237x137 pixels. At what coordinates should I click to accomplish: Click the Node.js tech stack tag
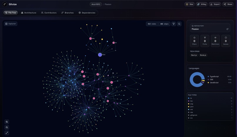tap(203, 55)
